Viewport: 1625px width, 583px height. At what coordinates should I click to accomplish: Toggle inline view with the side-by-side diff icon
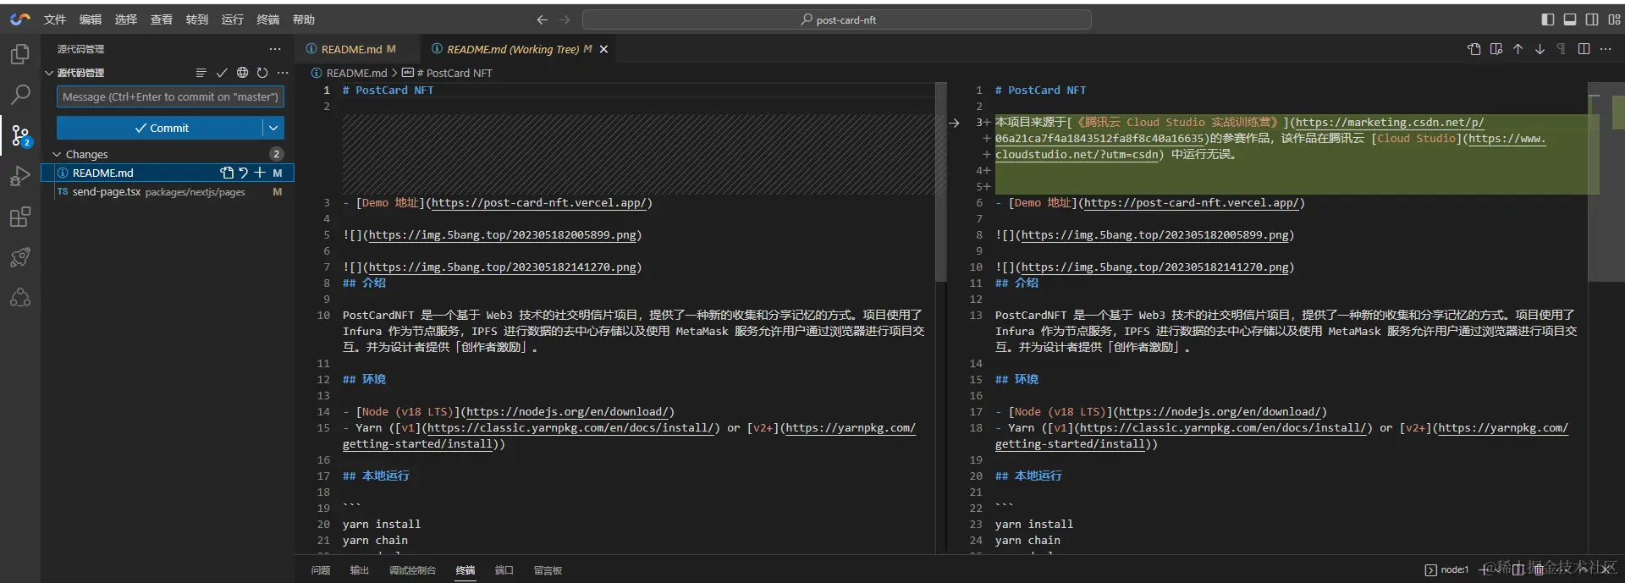pyautogui.click(x=1584, y=49)
